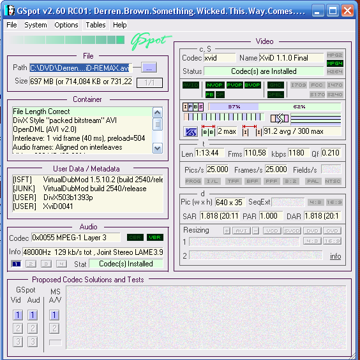
Task: Click the 1/1 file counter button
Action: point(149,82)
